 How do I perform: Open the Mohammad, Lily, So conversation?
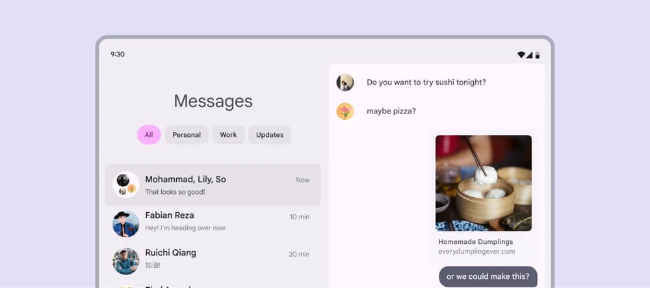pos(213,185)
